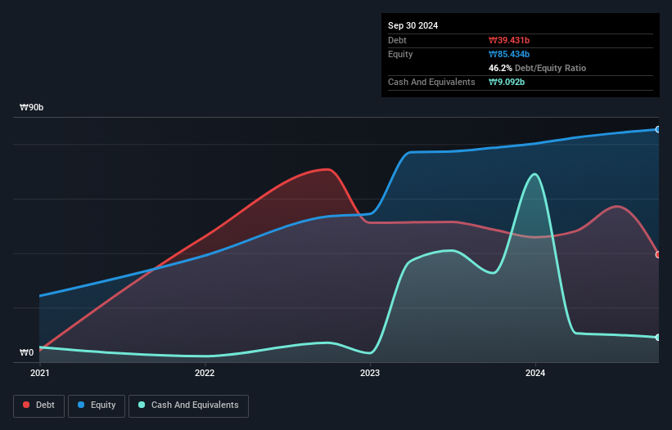Screen dimensions: 672x430
Task: Click the 46.2% Debt/Equity Ratio text
Action: click(537, 68)
